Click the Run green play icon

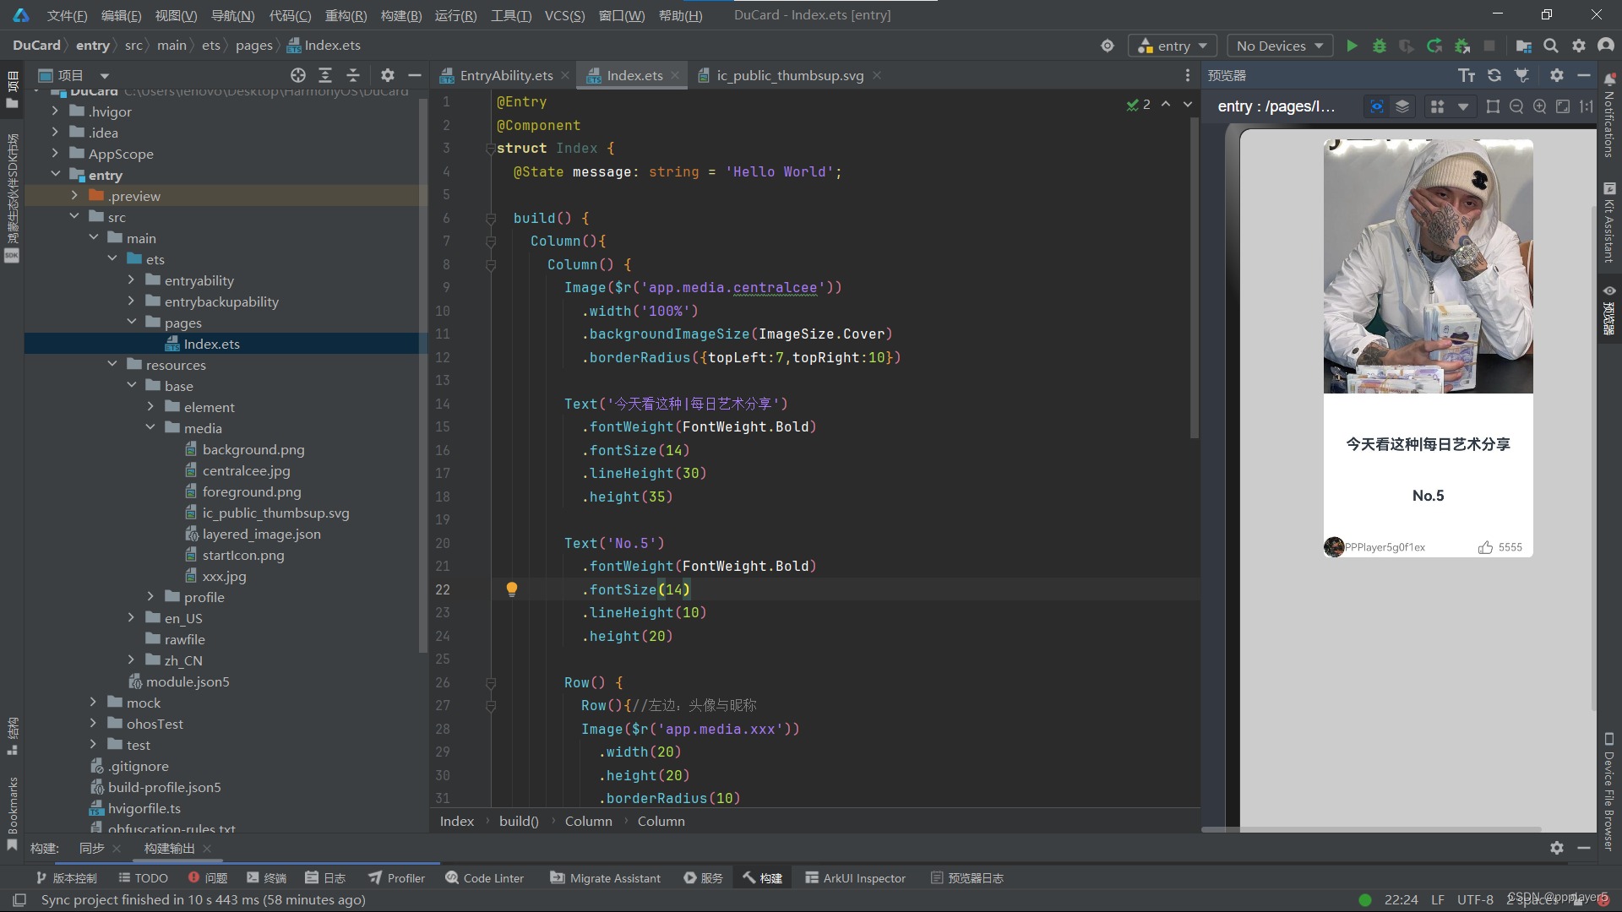[x=1352, y=46]
